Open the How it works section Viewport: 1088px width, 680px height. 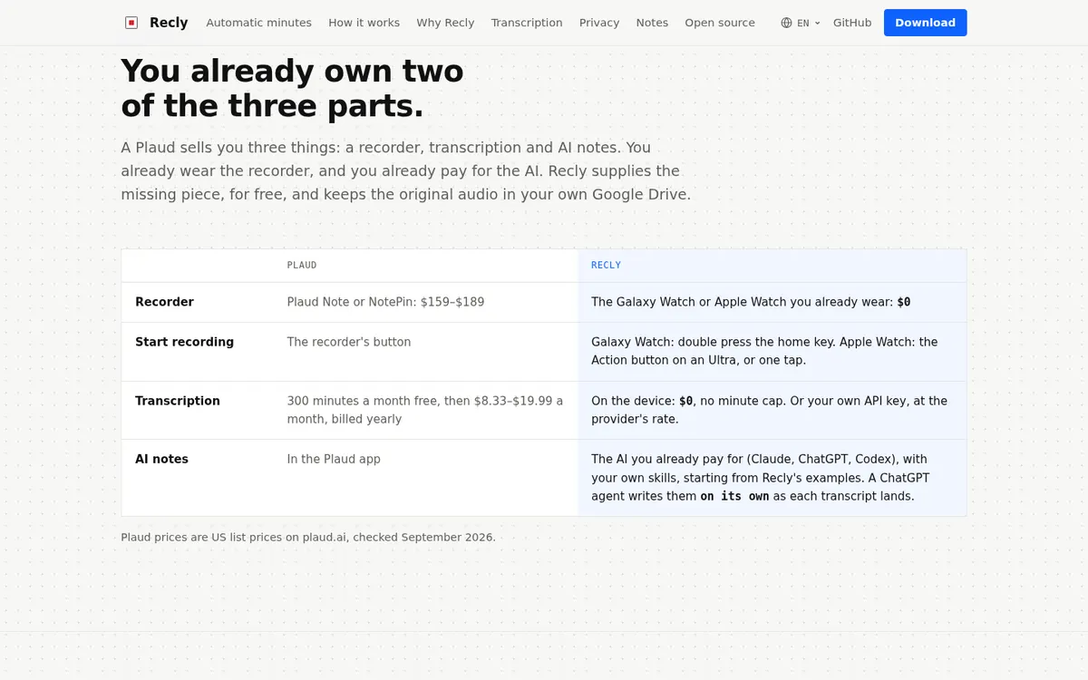coord(364,23)
